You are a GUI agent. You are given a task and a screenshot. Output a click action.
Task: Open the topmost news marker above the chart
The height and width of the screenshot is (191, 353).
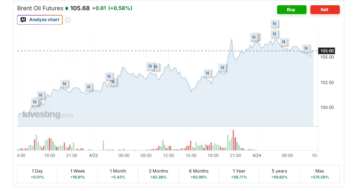pyautogui.click(x=274, y=24)
